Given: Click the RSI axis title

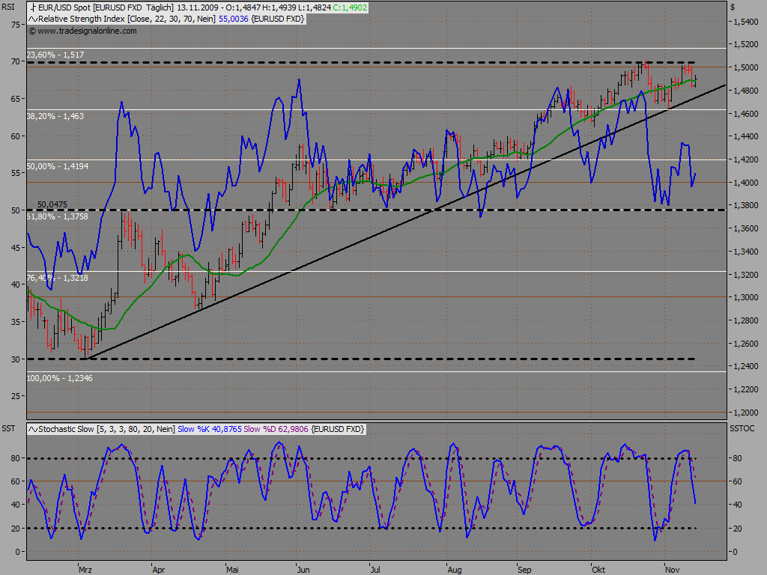Looking at the screenshot, I should [8, 7].
